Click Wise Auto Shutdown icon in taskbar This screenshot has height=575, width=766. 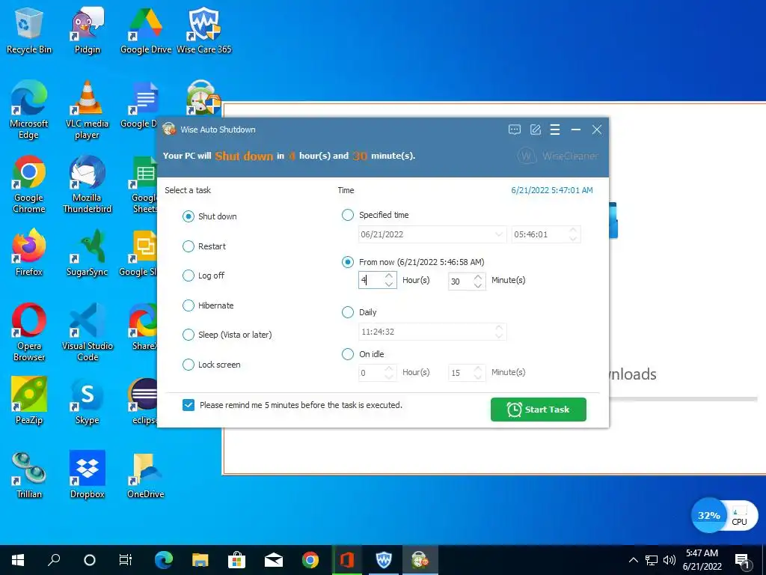(x=420, y=560)
